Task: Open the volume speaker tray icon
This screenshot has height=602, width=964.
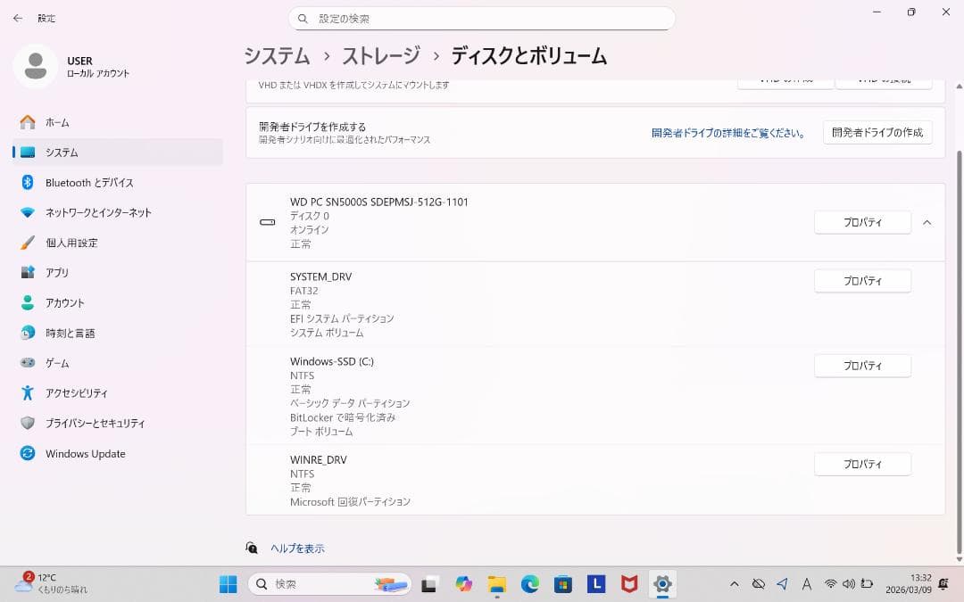Action: pyautogui.click(x=849, y=584)
